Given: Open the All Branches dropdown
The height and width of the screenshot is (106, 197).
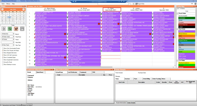Looking at the screenshot, I should pos(8,34).
